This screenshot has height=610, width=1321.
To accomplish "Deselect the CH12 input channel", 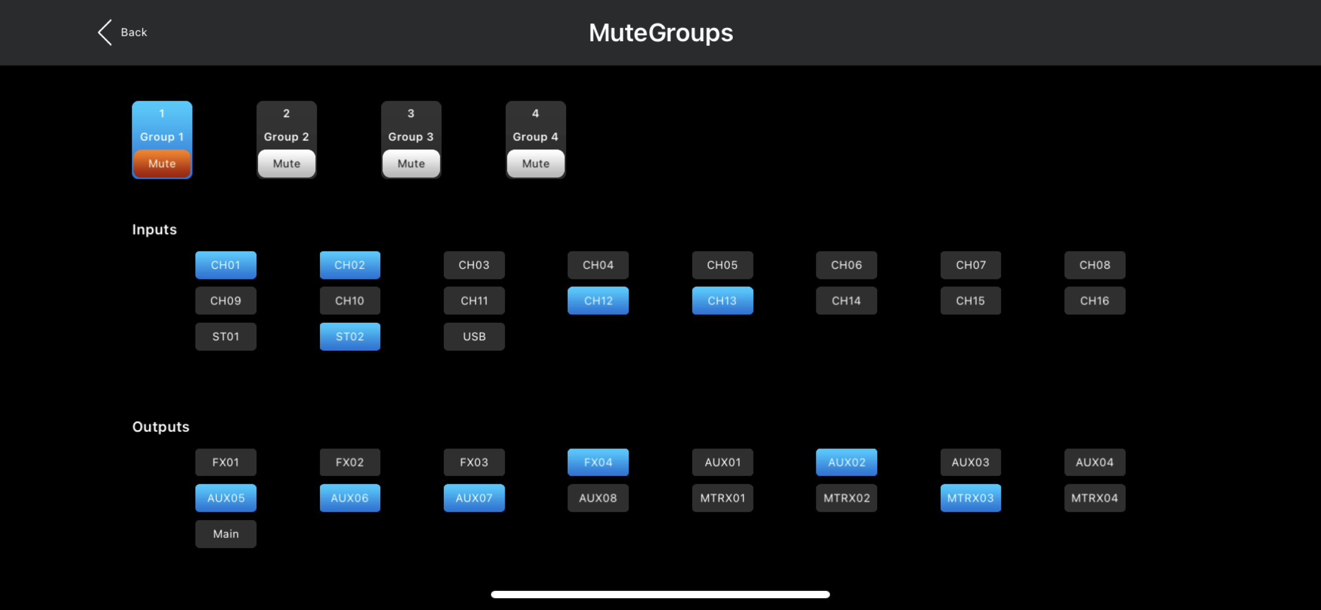I will pos(598,301).
